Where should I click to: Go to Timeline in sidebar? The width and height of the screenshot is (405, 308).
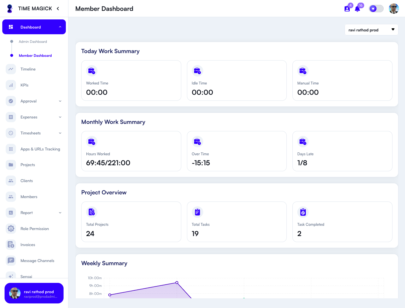[28, 69]
